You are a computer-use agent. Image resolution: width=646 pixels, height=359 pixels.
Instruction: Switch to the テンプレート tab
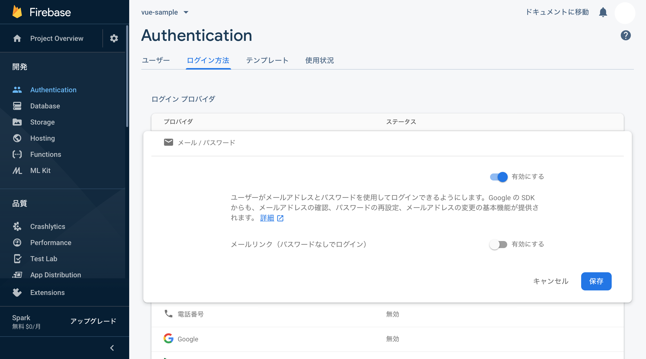pyautogui.click(x=267, y=61)
